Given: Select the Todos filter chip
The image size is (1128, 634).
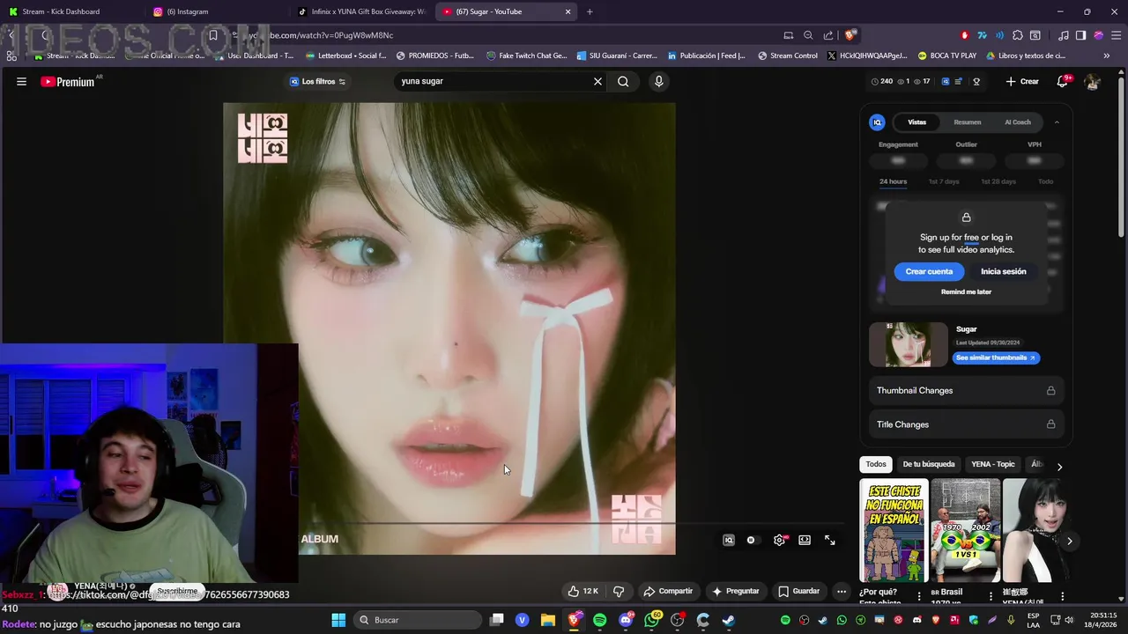Looking at the screenshot, I should click(x=876, y=464).
